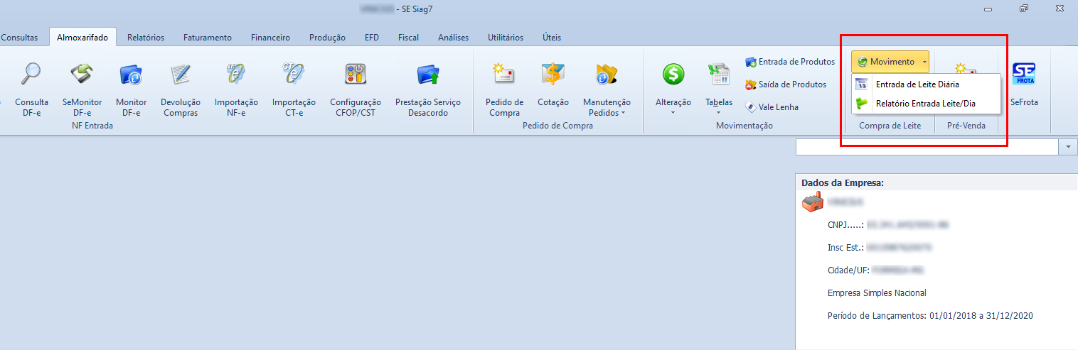This screenshot has height=350, width=1078.
Task: Select Entrada de Leite Diária menu entry
Action: point(917,84)
